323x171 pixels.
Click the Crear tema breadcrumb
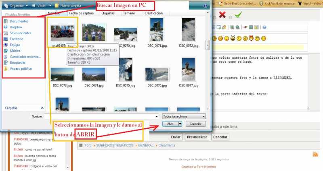pyautogui.click(x=167, y=145)
